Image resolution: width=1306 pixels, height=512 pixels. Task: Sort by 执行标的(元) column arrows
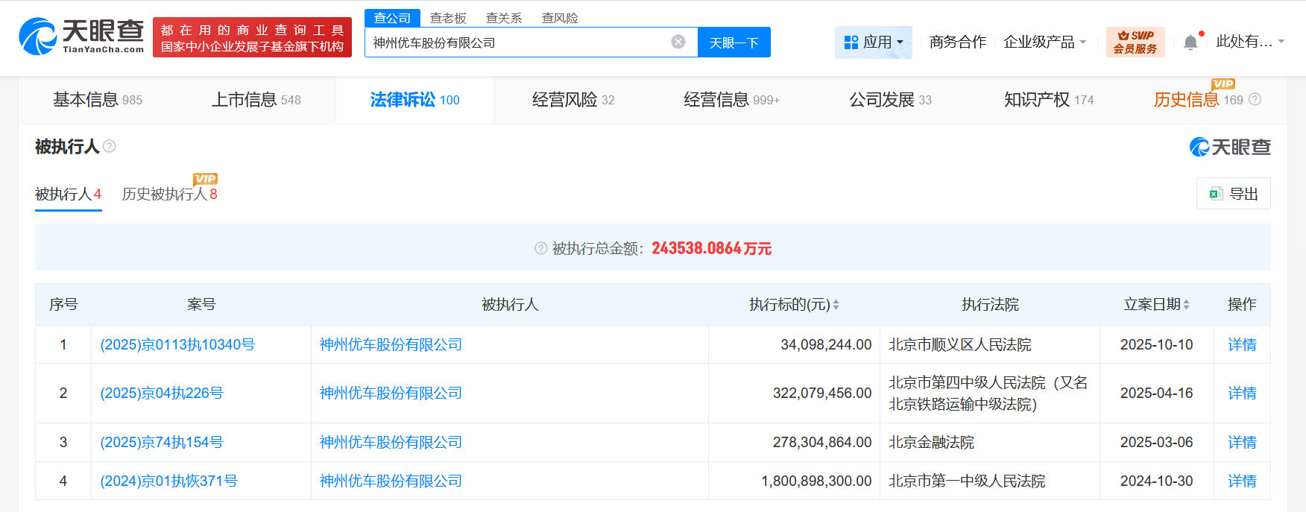coord(836,304)
